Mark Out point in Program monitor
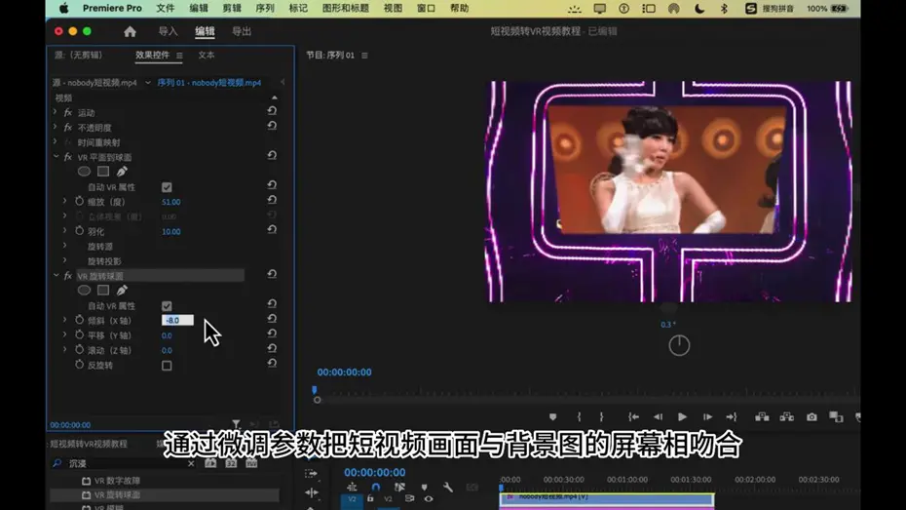This screenshot has width=906, height=510. tap(601, 417)
